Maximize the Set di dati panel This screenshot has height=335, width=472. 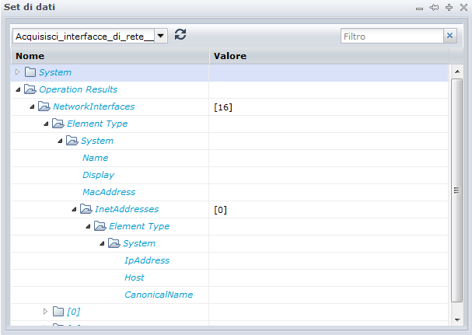[449, 8]
